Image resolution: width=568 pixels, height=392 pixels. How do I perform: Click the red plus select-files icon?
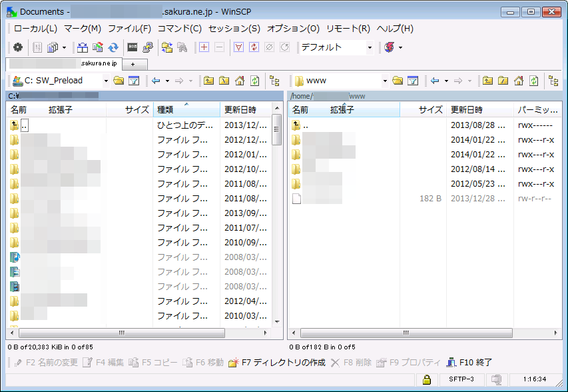coord(204,47)
